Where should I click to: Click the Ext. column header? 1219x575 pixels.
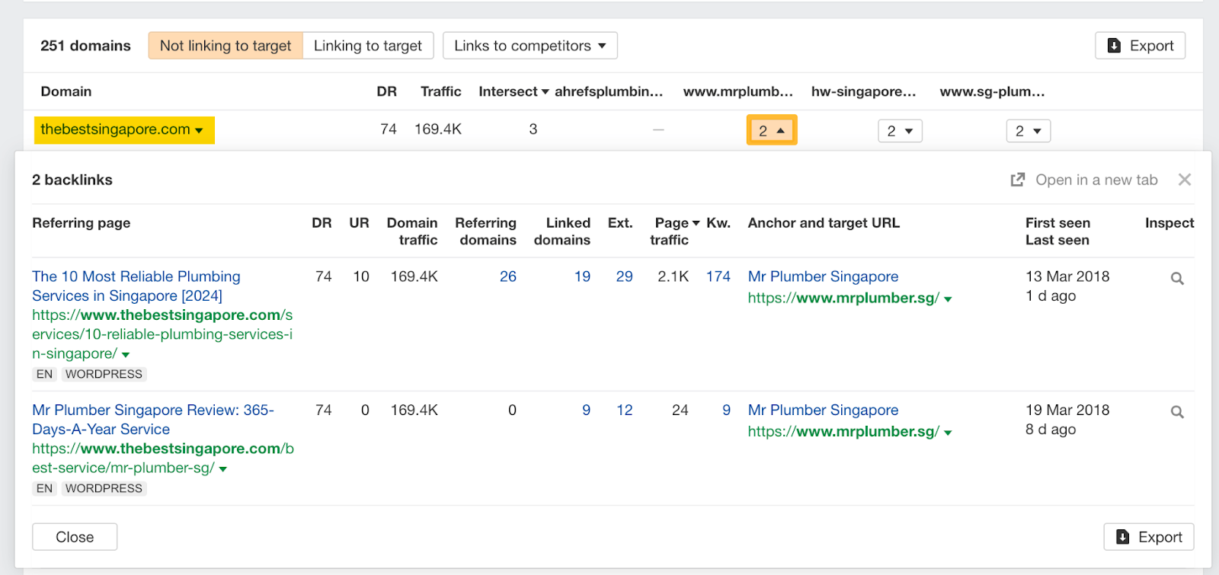pos(620,222)
